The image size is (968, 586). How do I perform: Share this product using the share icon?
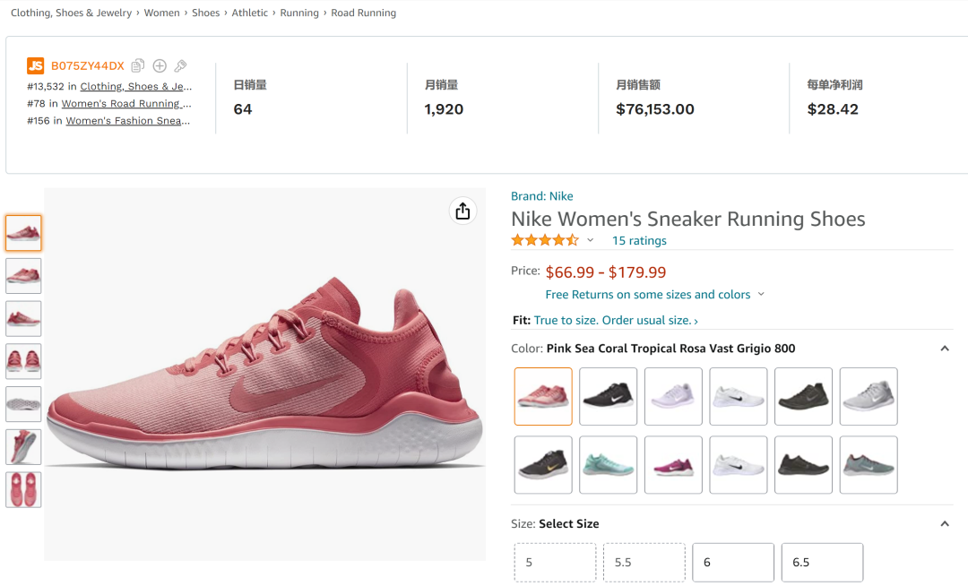click(462, 211)
